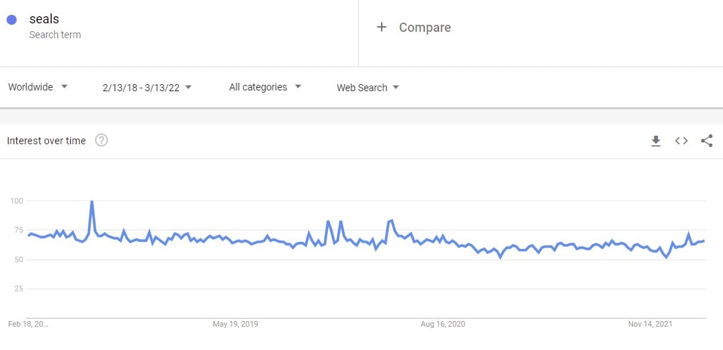Image resolution: width=723 pixels, height=350 pixels.
Task: Click the 25 value on the y-axis
Action: 18,288
